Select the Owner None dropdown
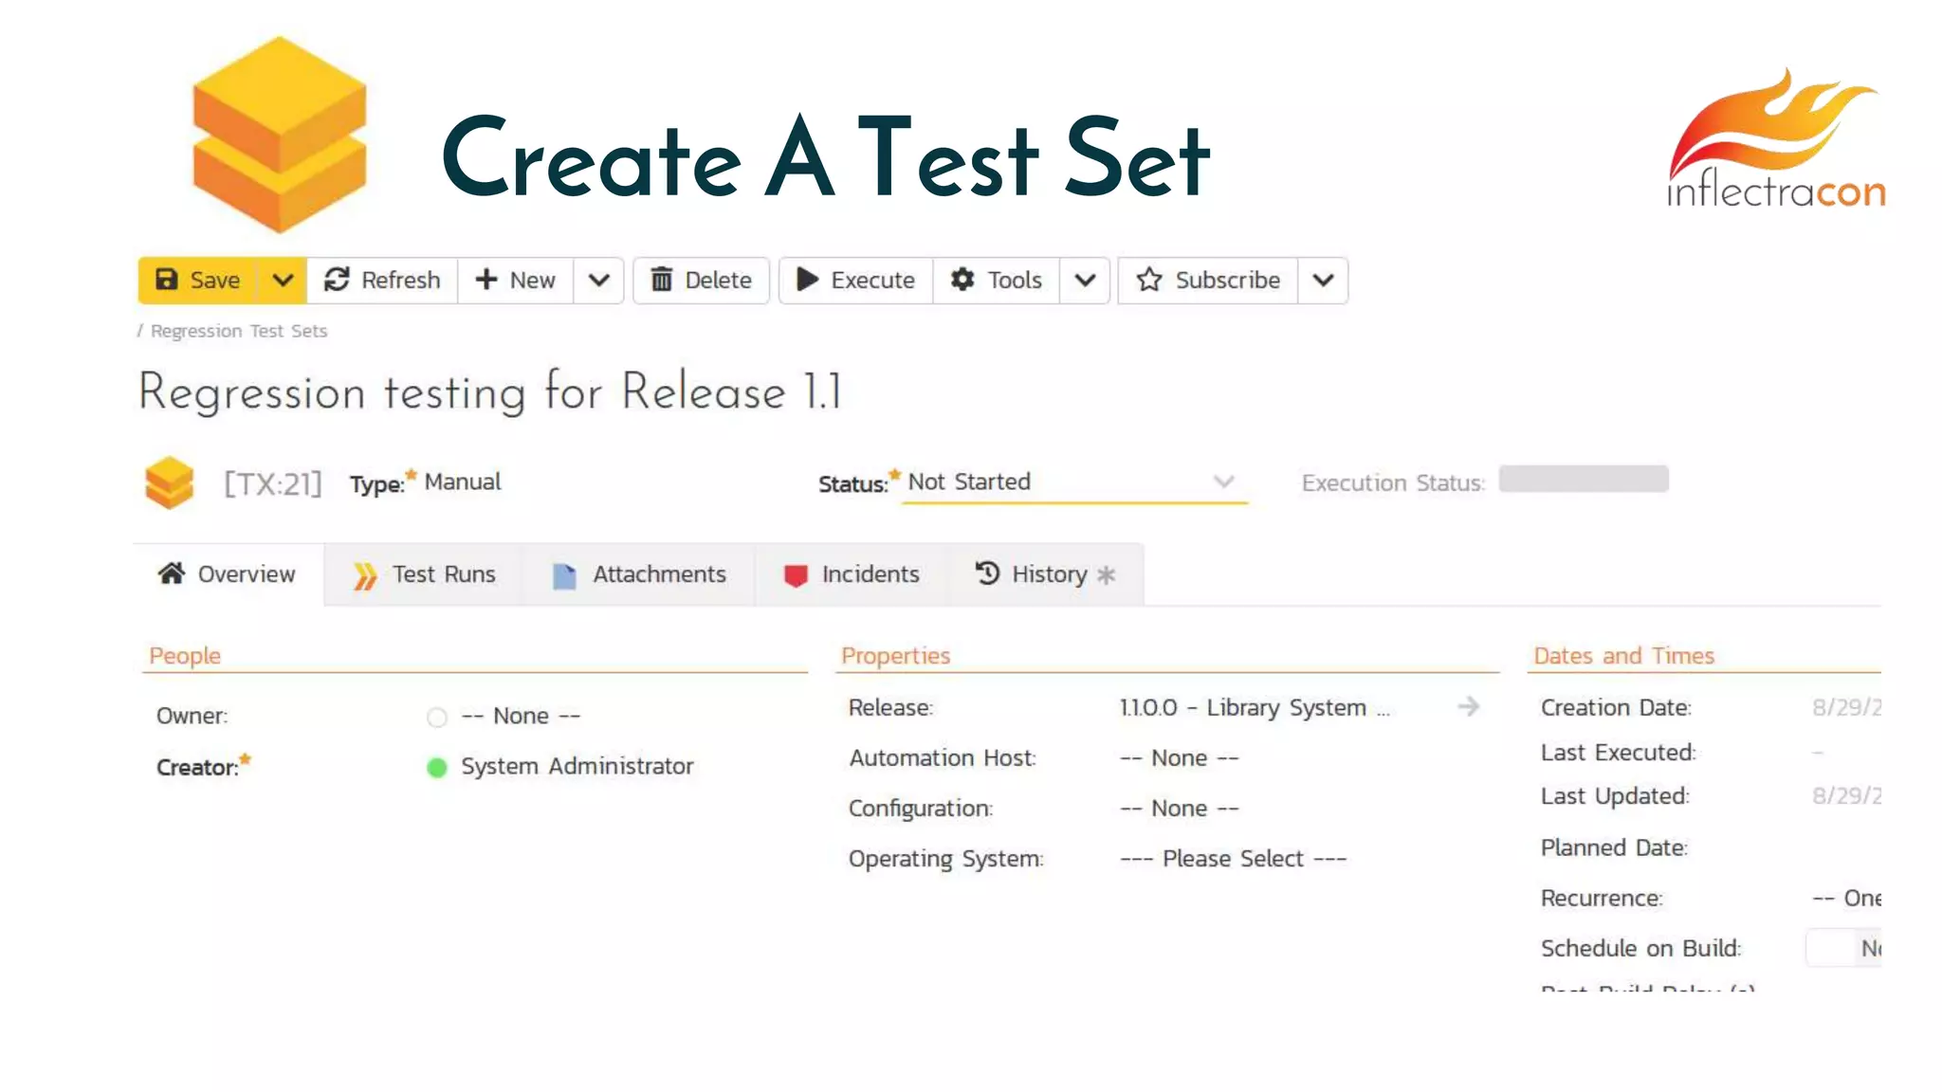This screenshot has width=1942, height=1092. [520, 717]
